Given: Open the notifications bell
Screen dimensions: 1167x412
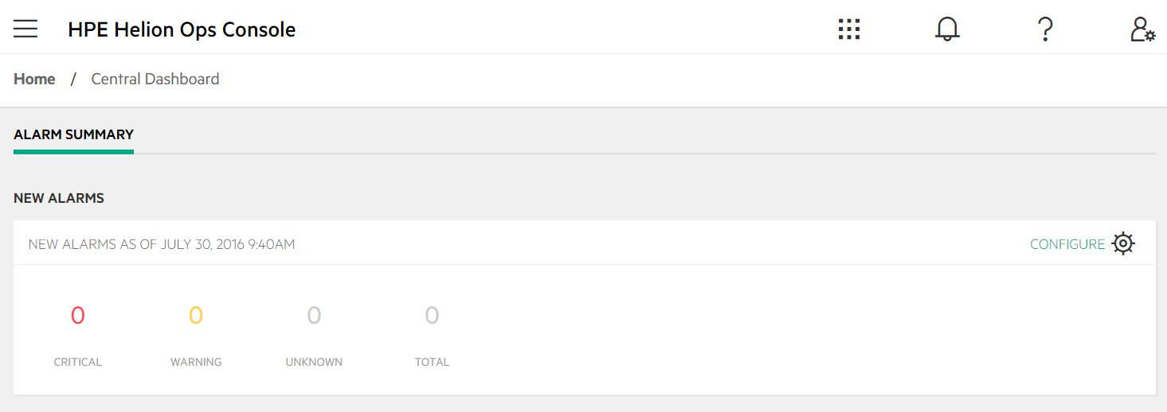Looking at the screenshot, I should 946,29.
